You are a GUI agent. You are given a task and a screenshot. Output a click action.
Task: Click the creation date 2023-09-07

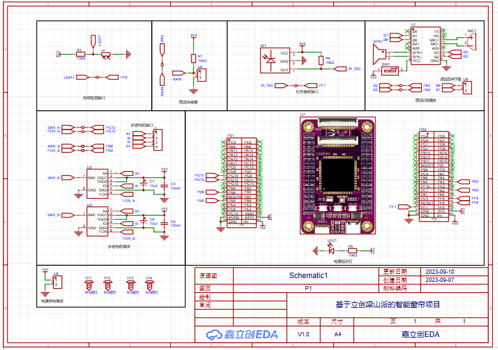440,280
